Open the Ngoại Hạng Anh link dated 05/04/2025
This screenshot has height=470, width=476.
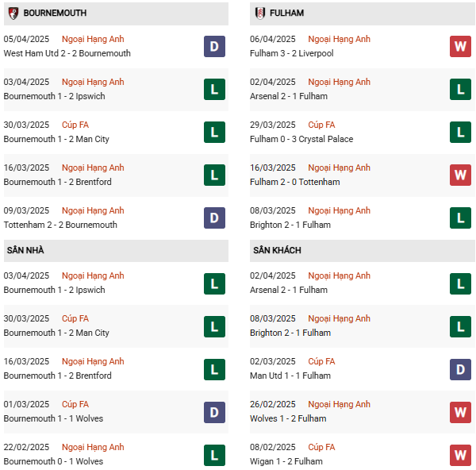93,39
